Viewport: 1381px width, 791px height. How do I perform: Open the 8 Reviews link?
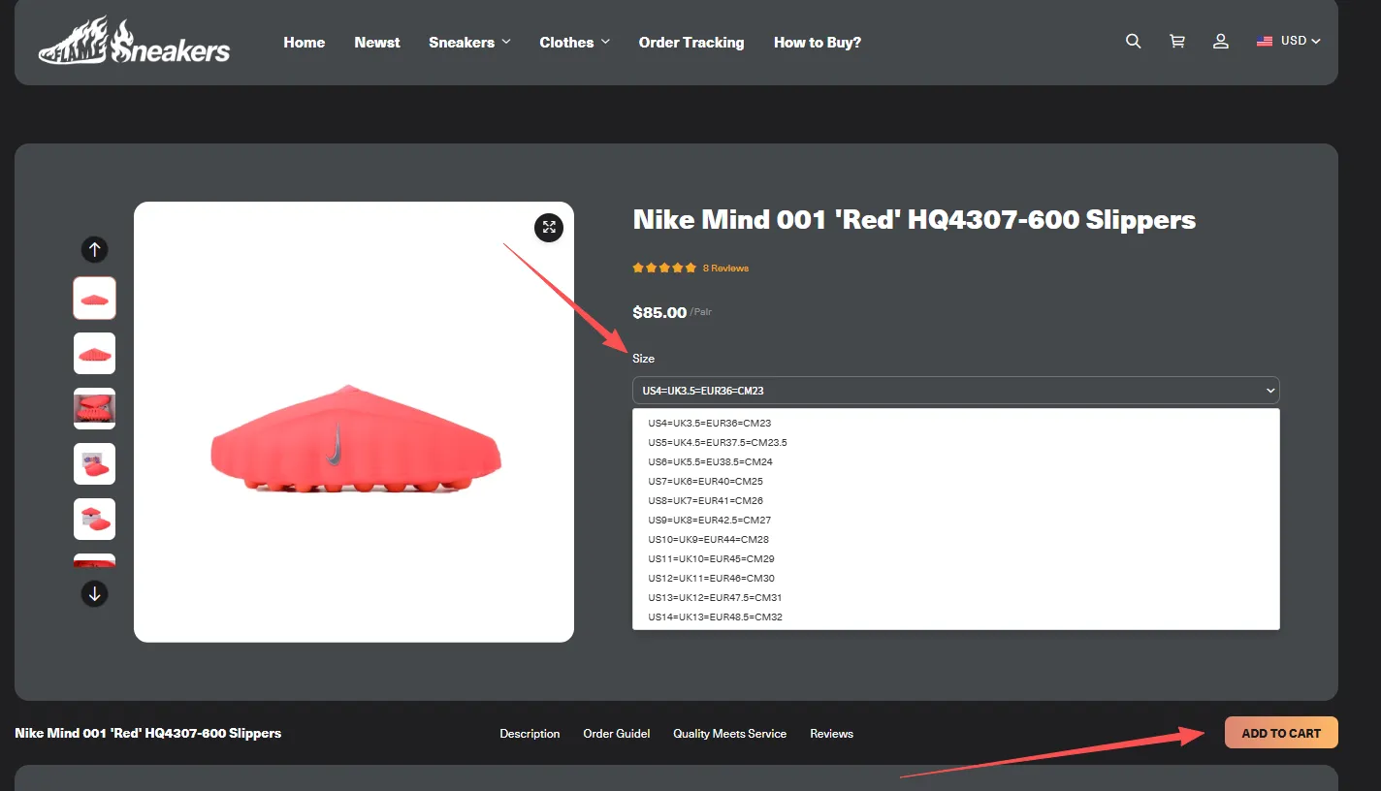pyautogui.click(x=725, y=268)
